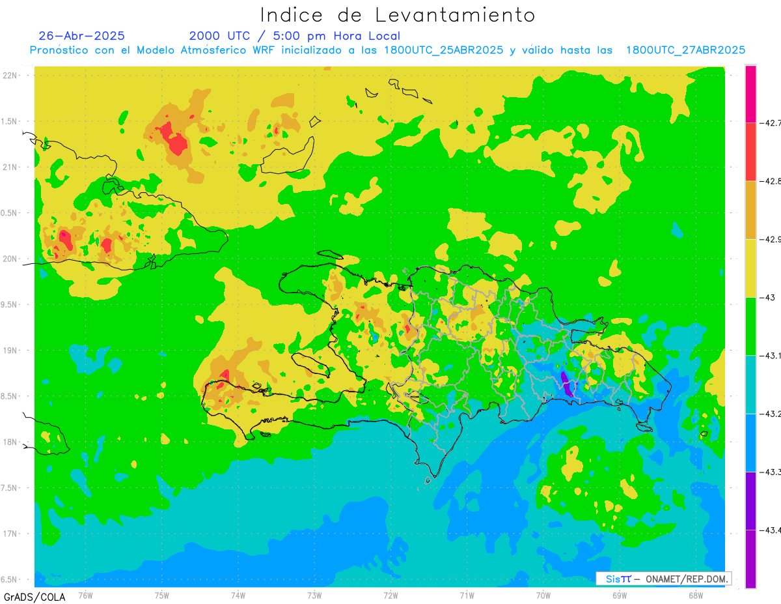The image size is (781, 604).
Task: Click the '21N' latitude label
Action: point(11,167)
